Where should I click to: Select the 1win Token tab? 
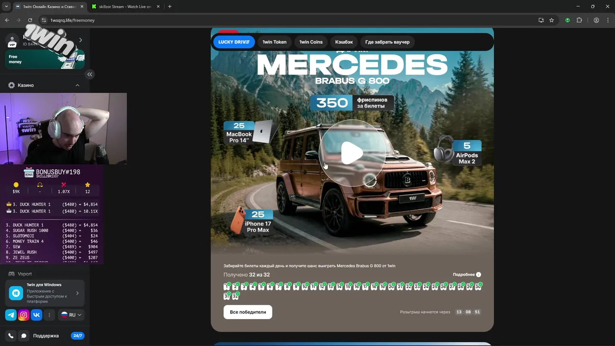pyautogui.click(x=274, y=42)
